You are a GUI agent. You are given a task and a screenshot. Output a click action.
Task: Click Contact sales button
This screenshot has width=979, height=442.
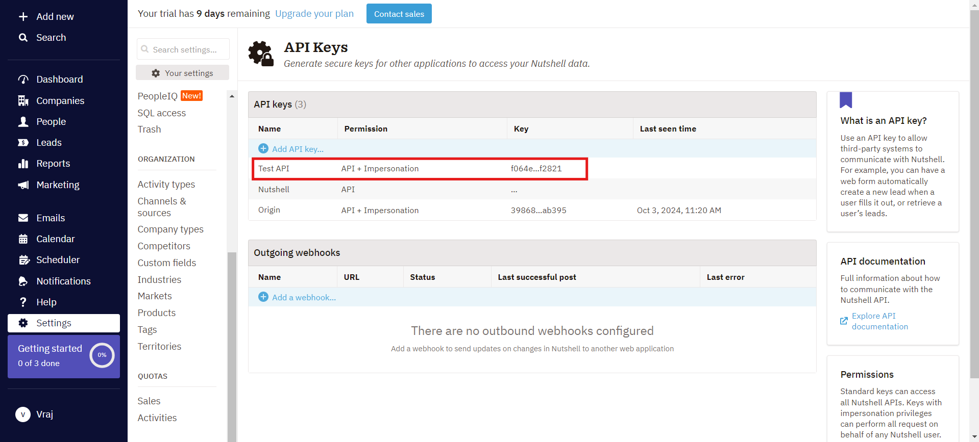[399, 14]
